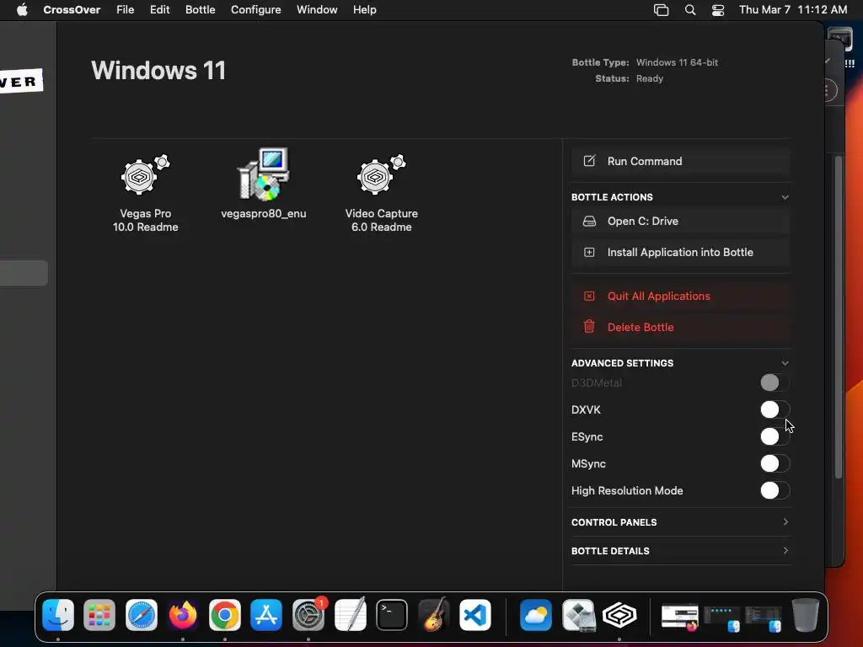The width and height of the screenshot is (863, 647).
Task: Open the Apple menu
Action: (22, 10)
